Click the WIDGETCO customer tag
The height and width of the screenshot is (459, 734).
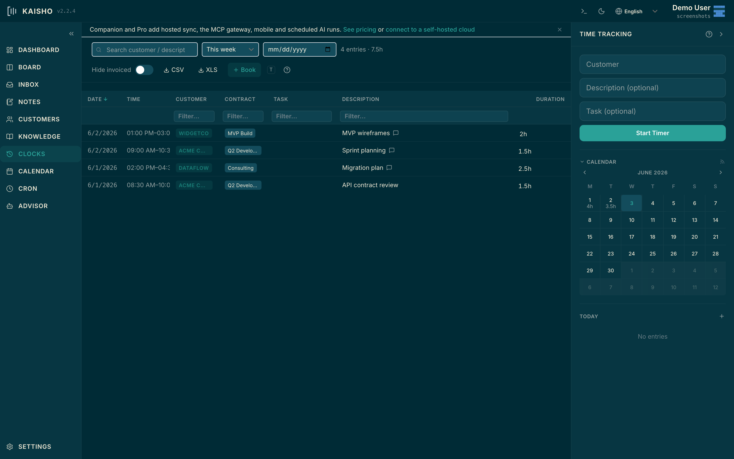(194, 133)
